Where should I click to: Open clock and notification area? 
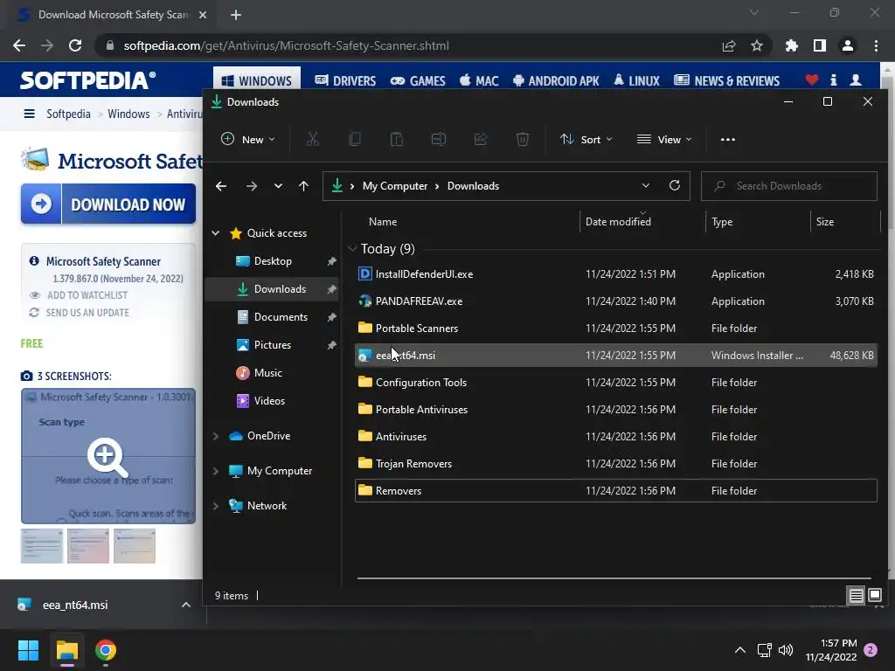pyautogui.click(x=831, y=650)
